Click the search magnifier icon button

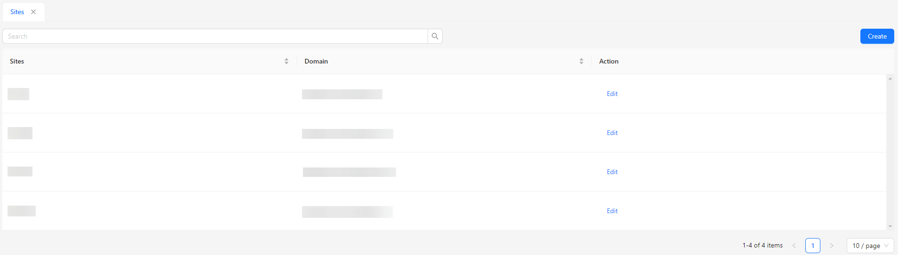tap(435, 36)
